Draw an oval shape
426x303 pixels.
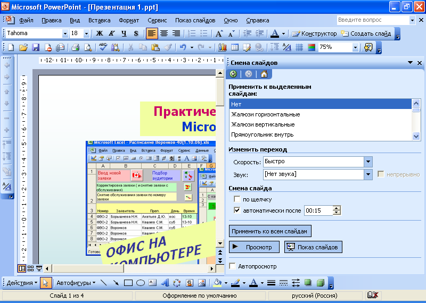point(141,283)
